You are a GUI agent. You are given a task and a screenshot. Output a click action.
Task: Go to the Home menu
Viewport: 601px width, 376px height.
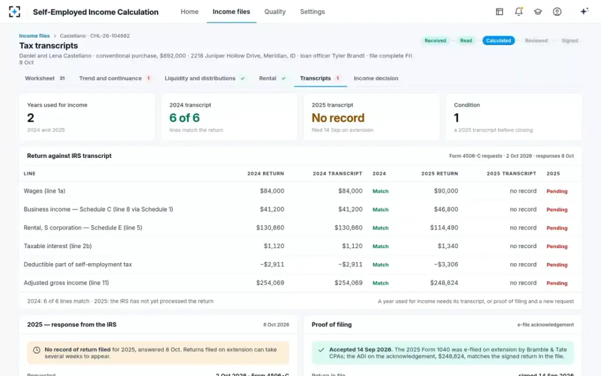point(189,12)
